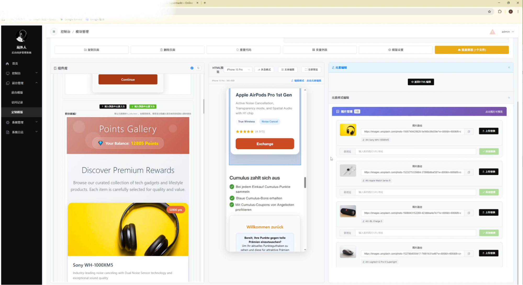Image resolution: width=523 pixels, height=285 pixels.
Task: Click the Noise Cancel tag in preview
Action: tap(269, 121)
